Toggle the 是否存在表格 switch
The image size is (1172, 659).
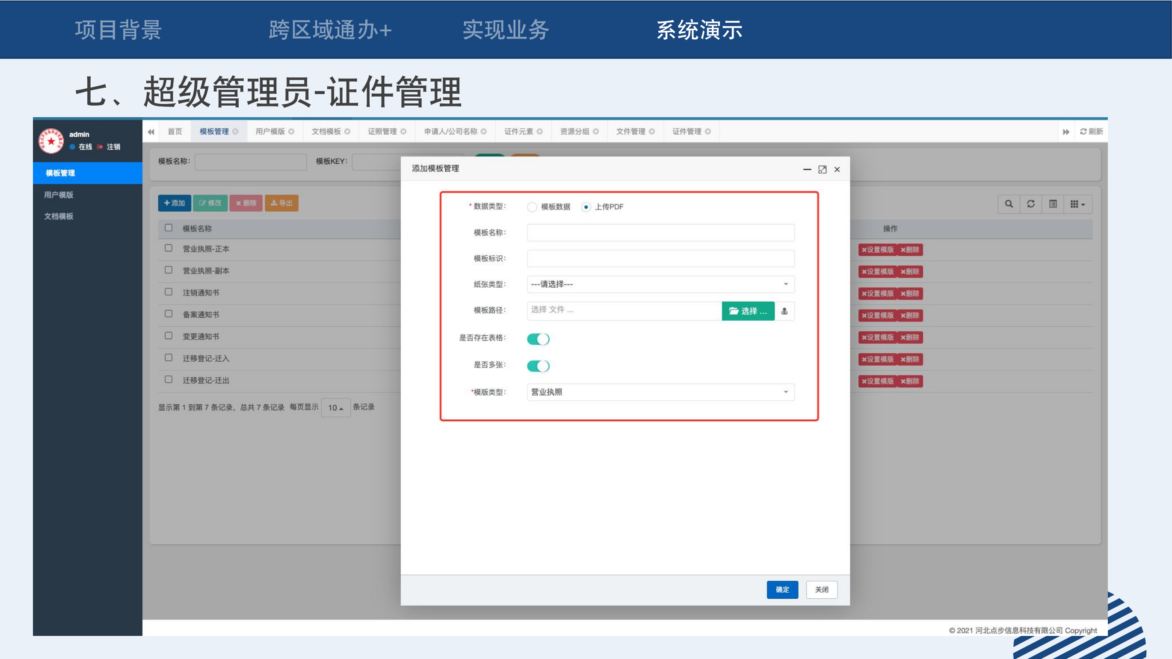[538, 339]
